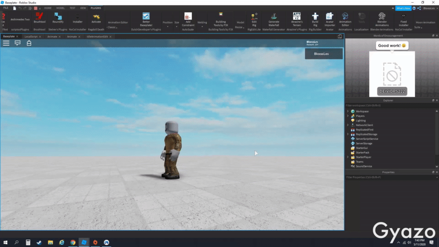Collapse the ribbon with the up arrow
Image resolution: width=439 pixels, height=247 pixels.
coord(393,8)
